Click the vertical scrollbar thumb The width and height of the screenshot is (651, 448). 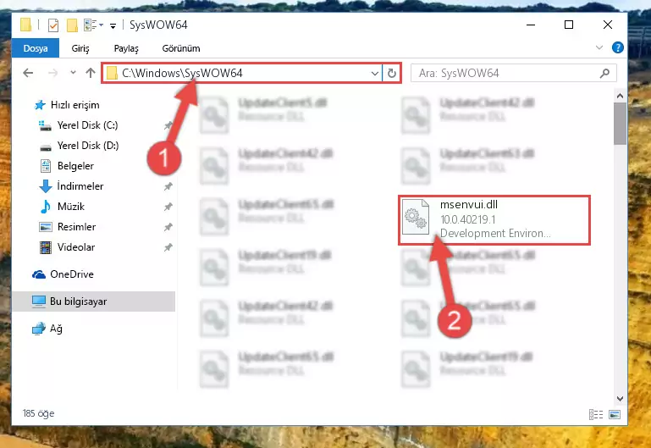click(x=620, y=124)
